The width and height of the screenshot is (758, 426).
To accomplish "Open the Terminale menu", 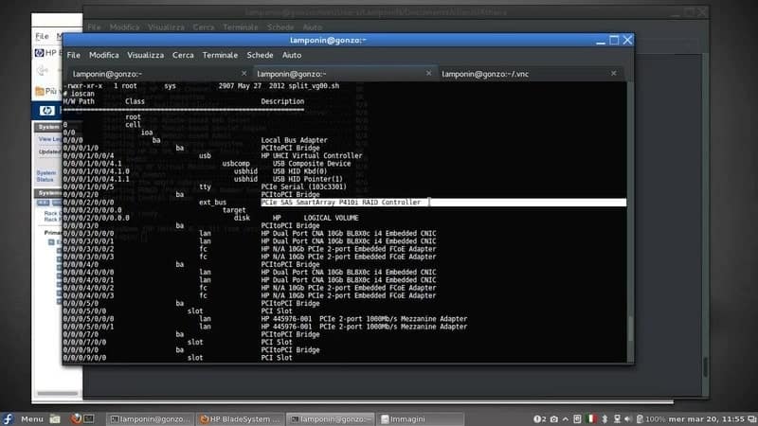I will point(220,55).
